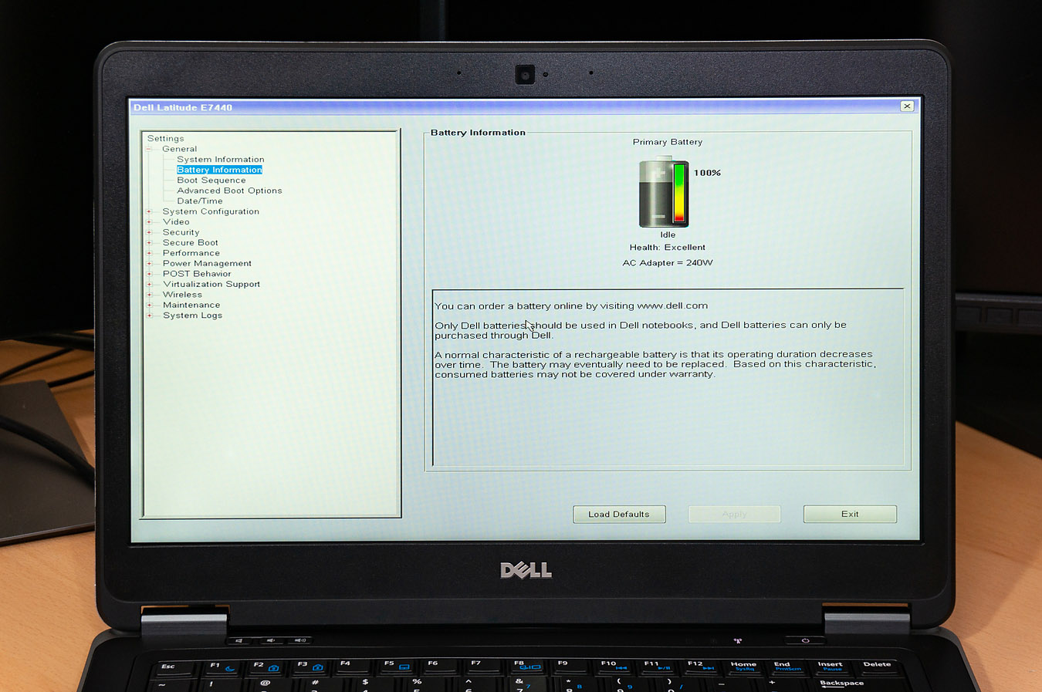Expand the System Configuration node
Viewport: 1042px width, 692px height.
[150, 211]
